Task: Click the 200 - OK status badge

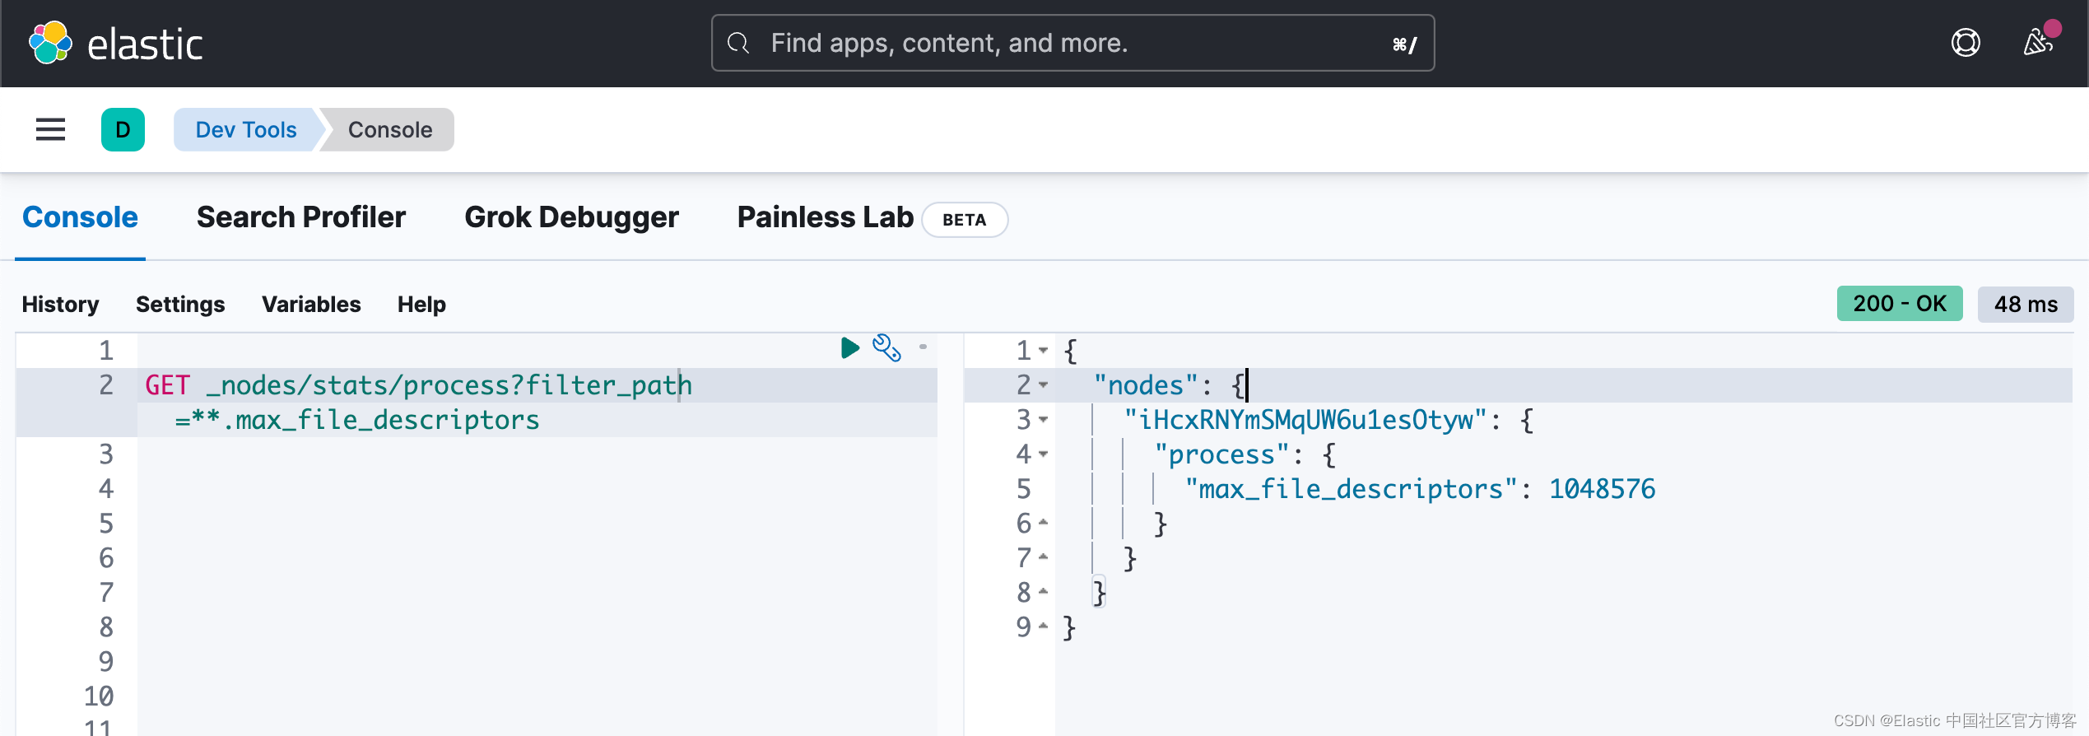Action: (x=1900, y=304)
